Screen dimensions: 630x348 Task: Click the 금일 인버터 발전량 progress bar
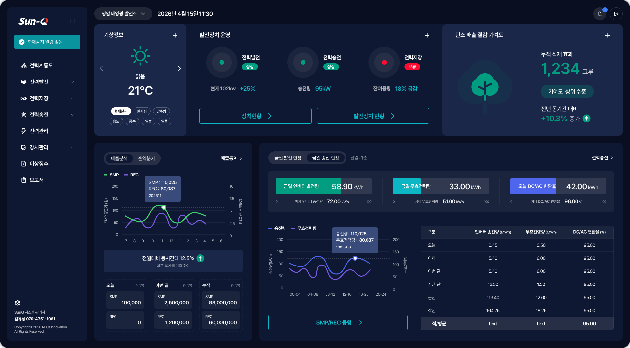click(324, 186)
